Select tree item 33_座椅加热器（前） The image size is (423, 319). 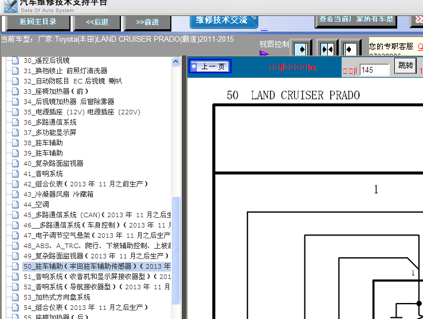[x=56, y=91]
